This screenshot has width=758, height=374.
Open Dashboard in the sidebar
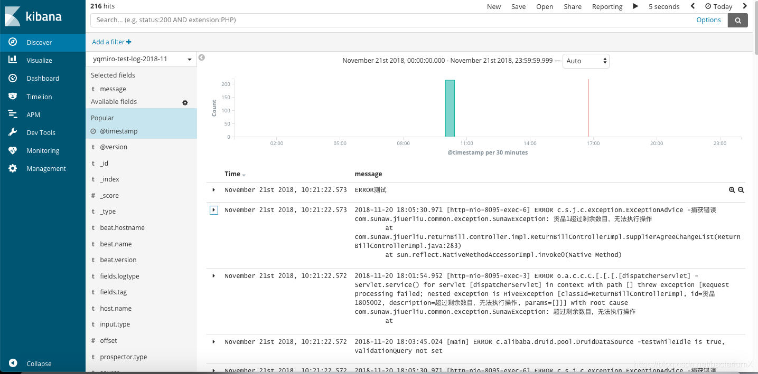[x=43, y=78]
